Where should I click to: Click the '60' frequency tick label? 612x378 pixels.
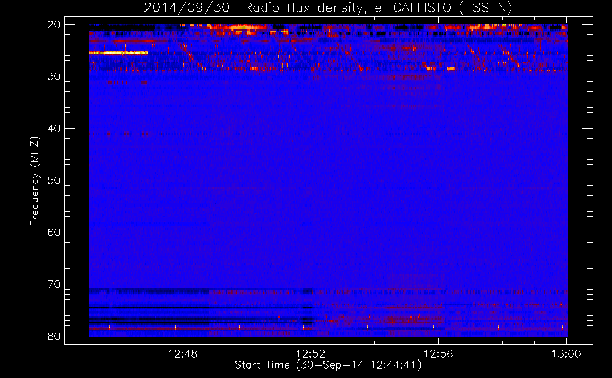(54, 232)
